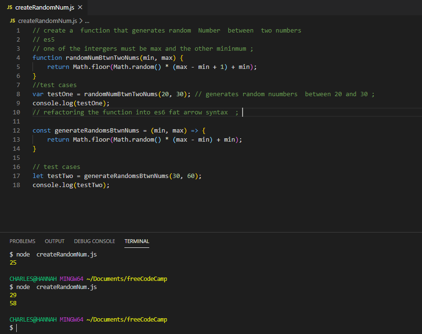Viewport: 422px width, 334px height.
Task: Click the JS file icon in the breadcrumb bar
Action: 12,21
